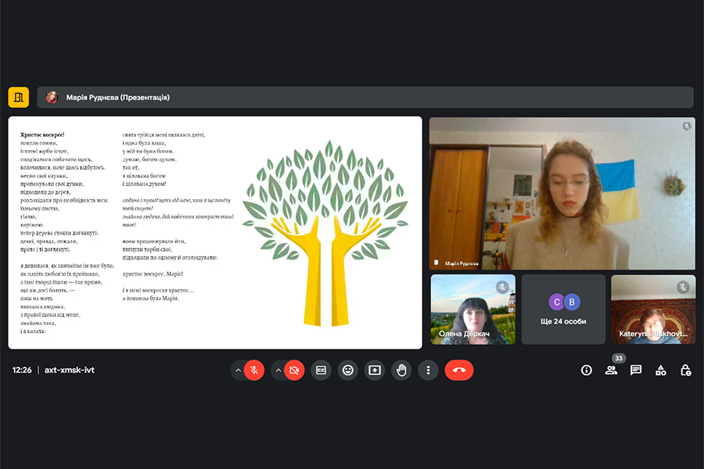Open the emoji reactions button
704x469 pixels.
(348, 371)
